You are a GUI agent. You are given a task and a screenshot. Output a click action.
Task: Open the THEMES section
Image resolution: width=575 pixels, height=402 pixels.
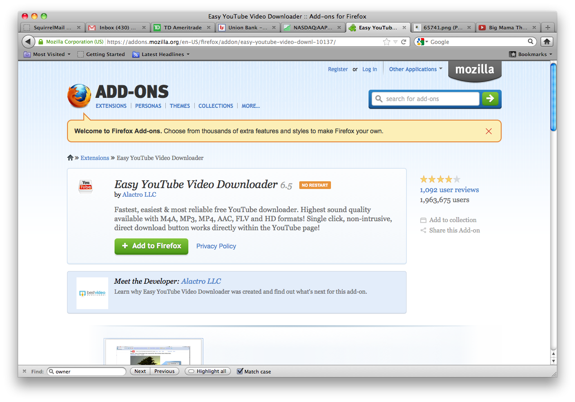pyautogui.click(x=180, y=106)
